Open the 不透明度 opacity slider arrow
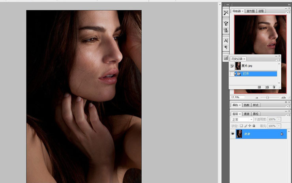The width and height of the screenshot is (292, 183). 279,119
